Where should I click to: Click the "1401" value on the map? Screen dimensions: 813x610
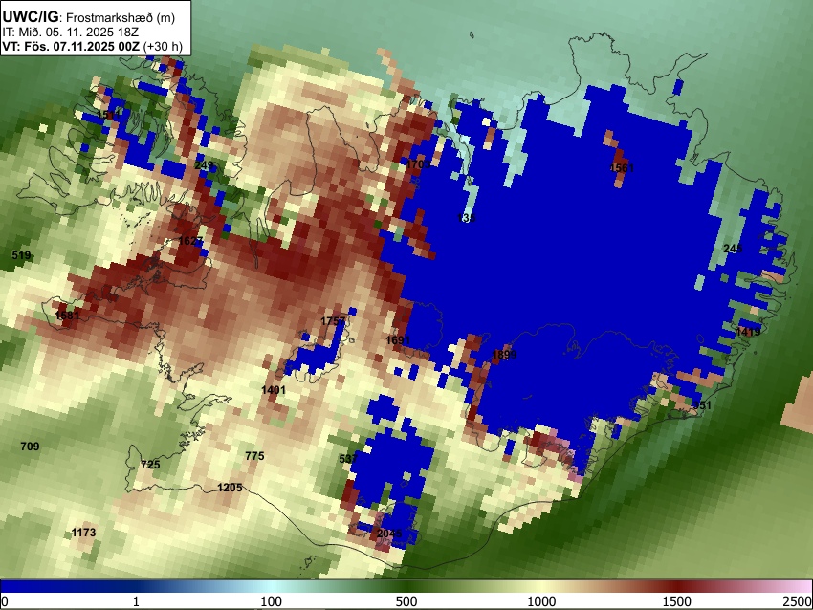tap(274, 390)
